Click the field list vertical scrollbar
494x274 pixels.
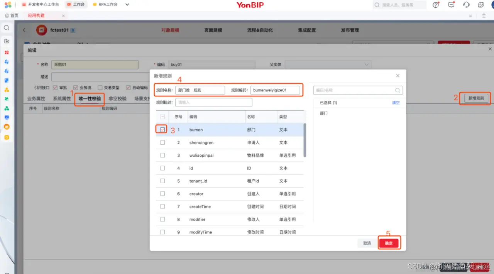(305, 140)
